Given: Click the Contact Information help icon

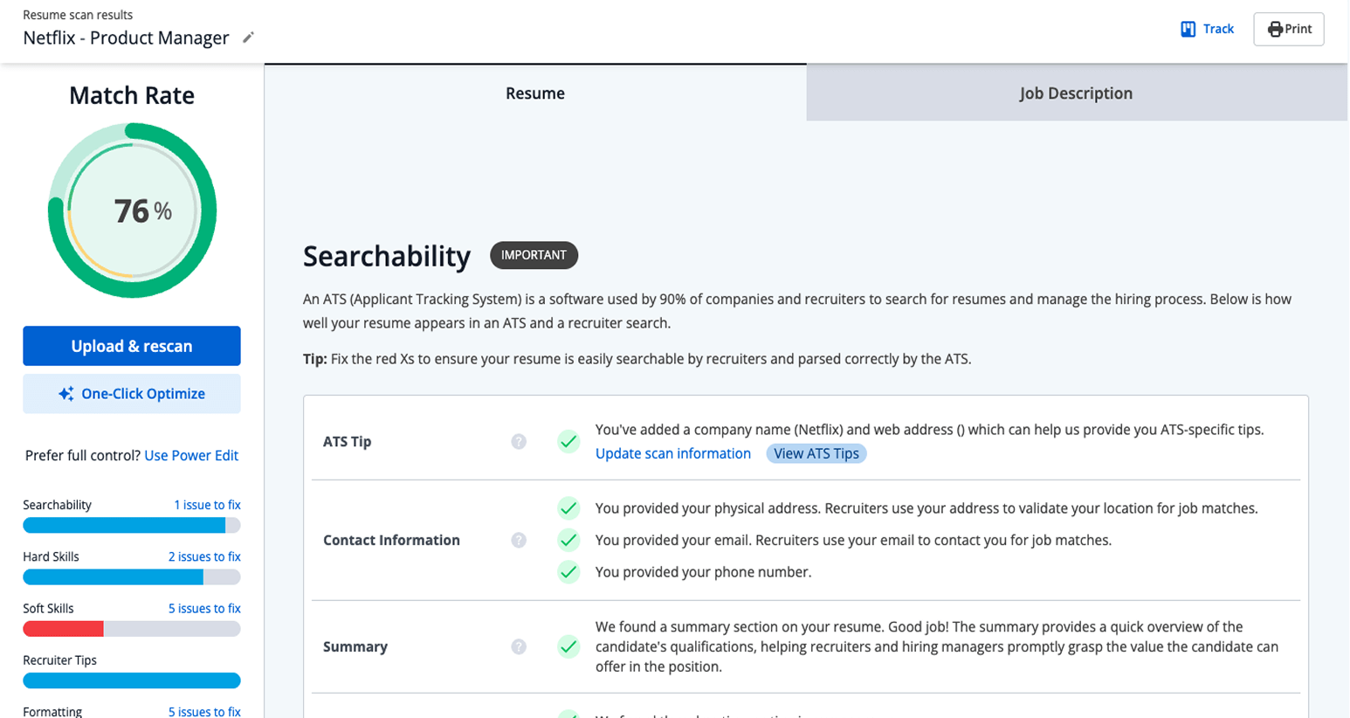Looking at the screenshot, I should [x=519, y=541].
